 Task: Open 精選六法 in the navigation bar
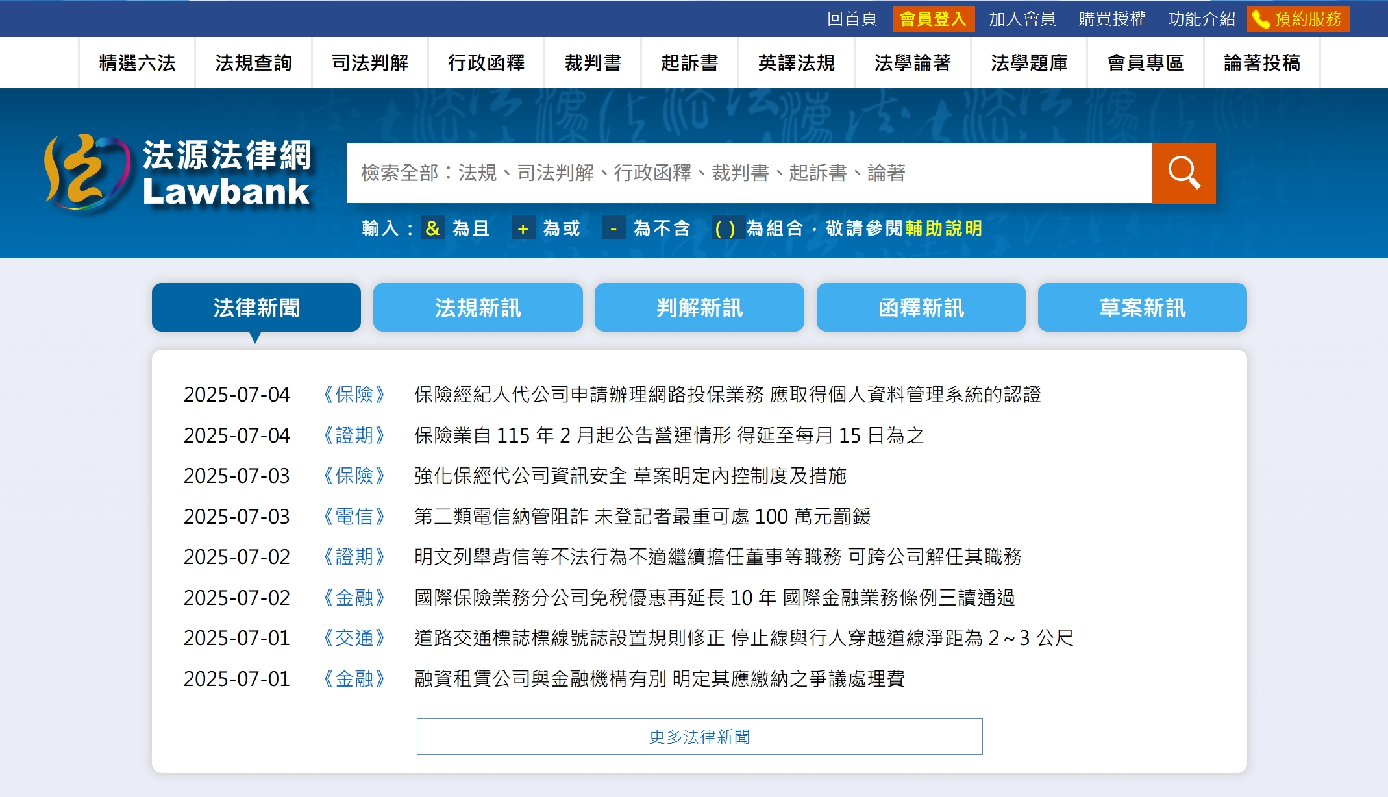pyautogui.click(x=137, y=62)
